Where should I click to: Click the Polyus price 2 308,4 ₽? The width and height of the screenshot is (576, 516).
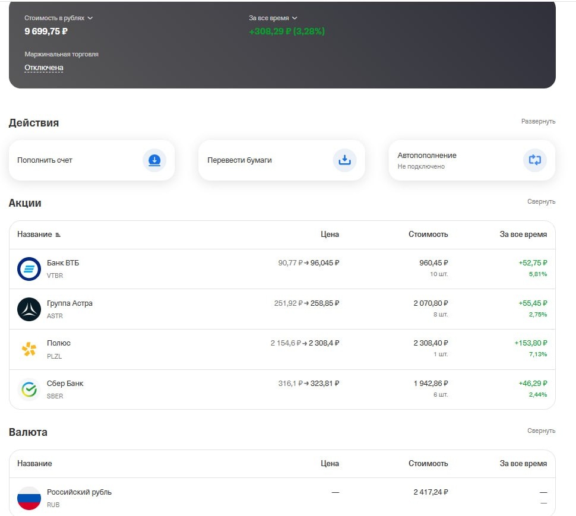(x=324, y=343)
